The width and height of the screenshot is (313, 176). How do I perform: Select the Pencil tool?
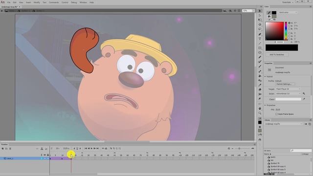coord(260,57)
